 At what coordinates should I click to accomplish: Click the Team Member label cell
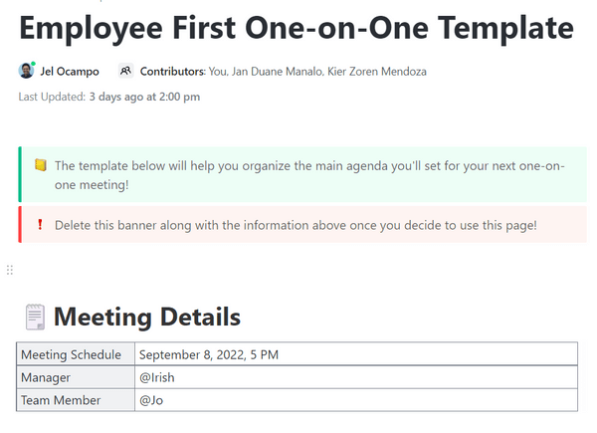click(x=61, y=400)
